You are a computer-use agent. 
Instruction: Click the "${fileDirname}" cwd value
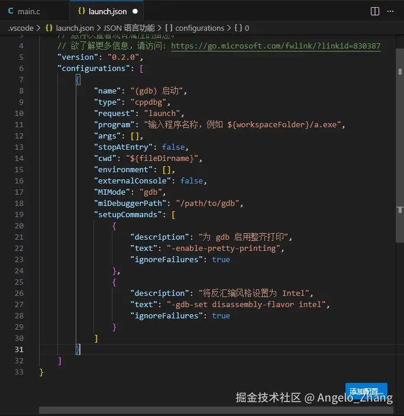coord(162,159)
